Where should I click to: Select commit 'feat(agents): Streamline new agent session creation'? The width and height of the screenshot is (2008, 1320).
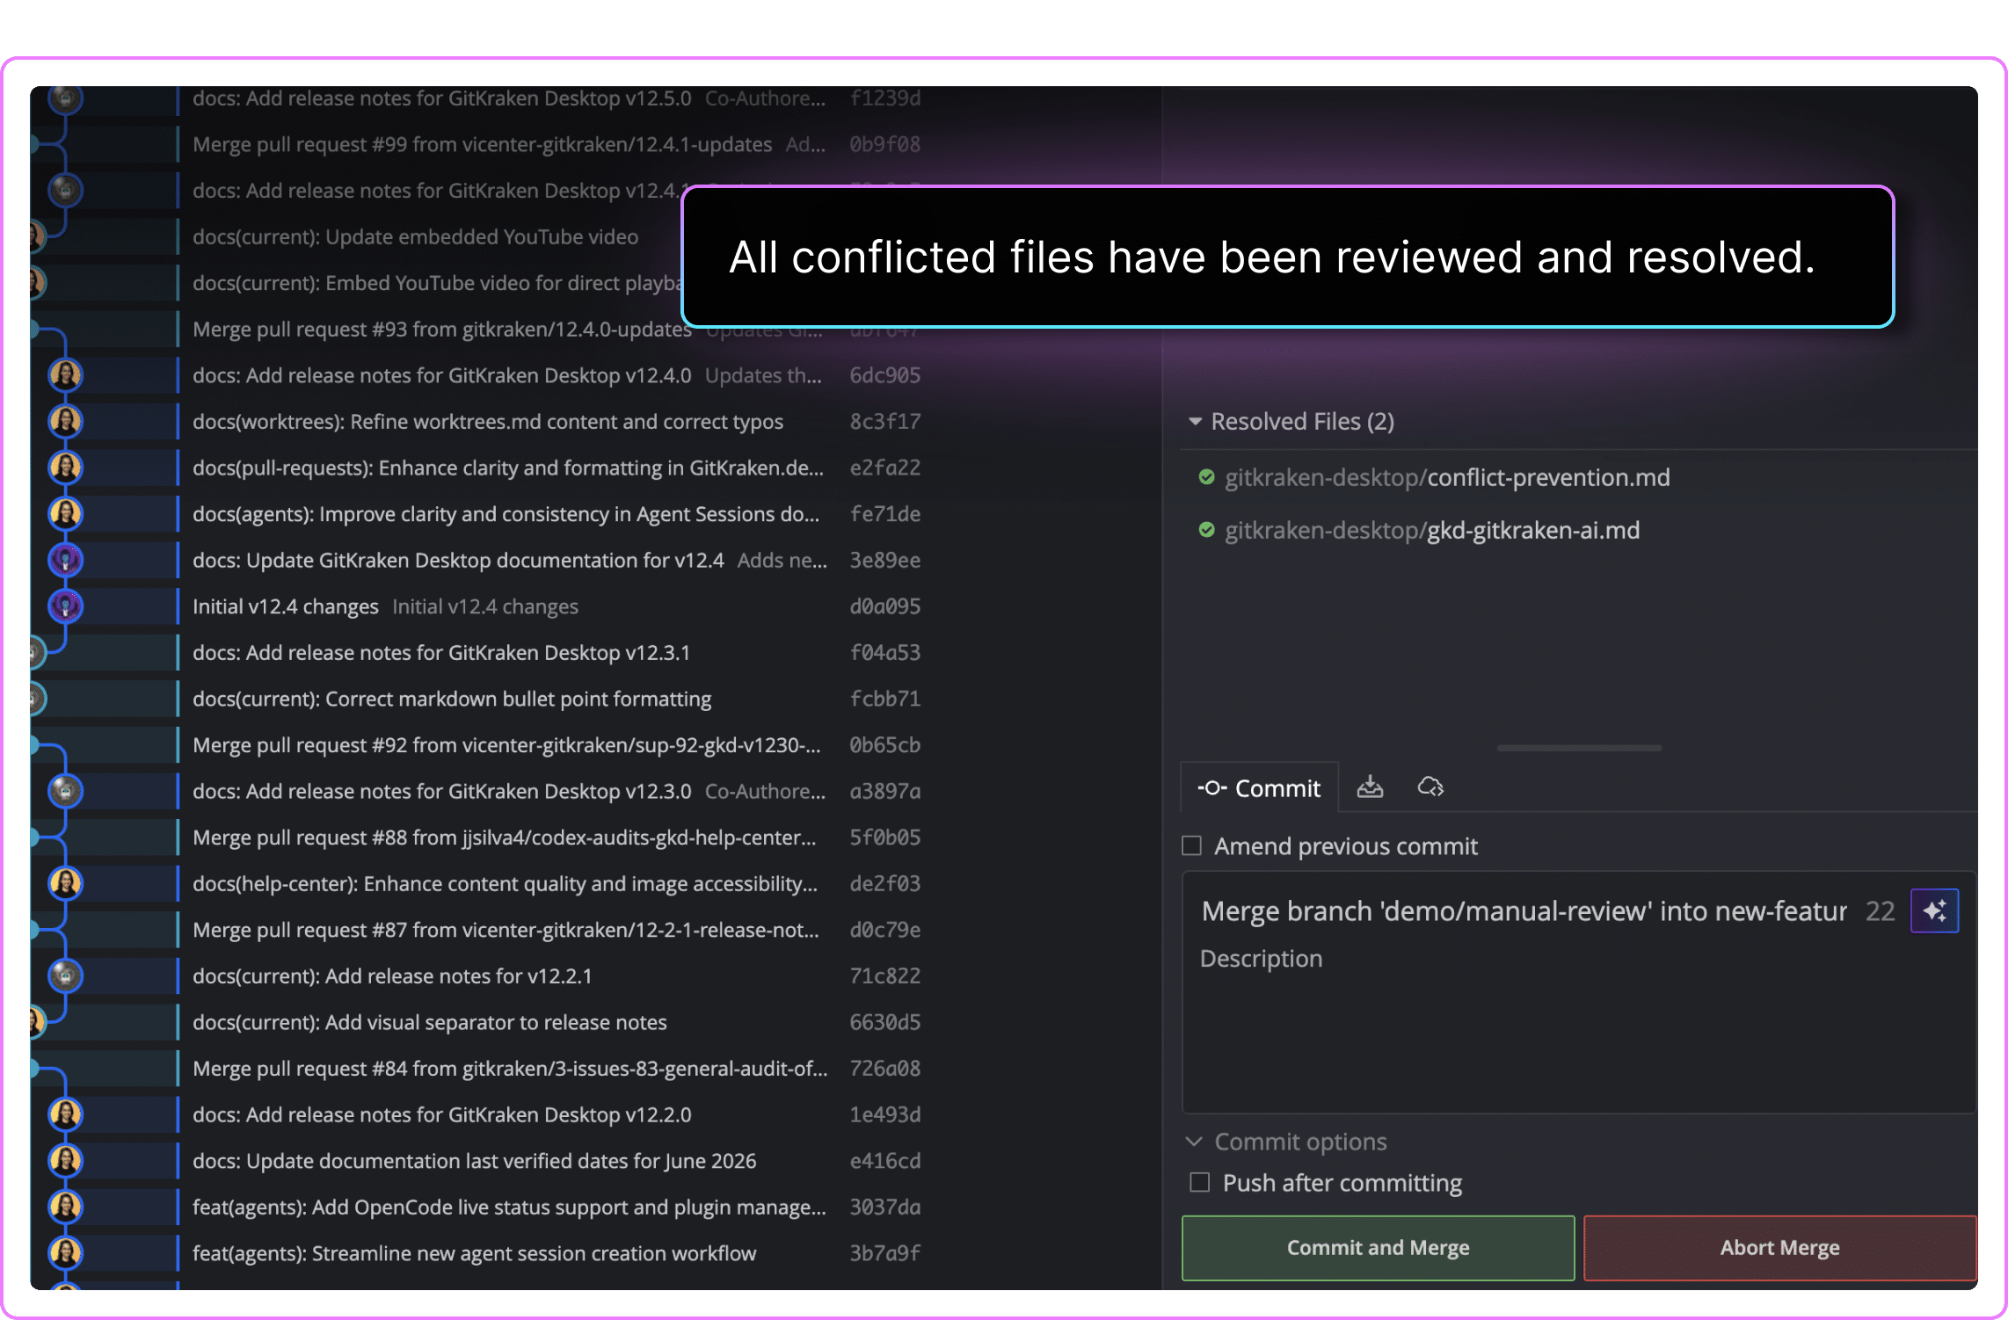(475, 1253)
